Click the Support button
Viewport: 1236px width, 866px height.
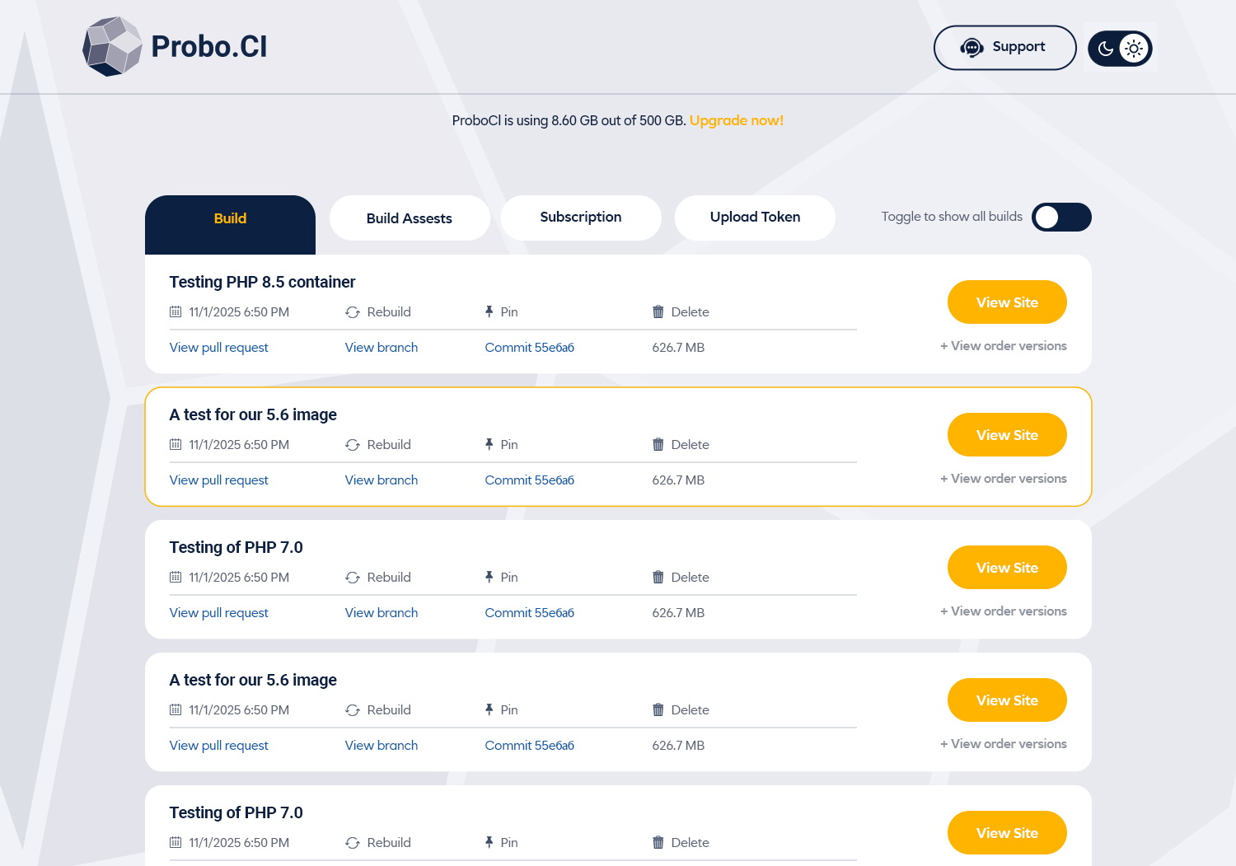coord(1004,48)
